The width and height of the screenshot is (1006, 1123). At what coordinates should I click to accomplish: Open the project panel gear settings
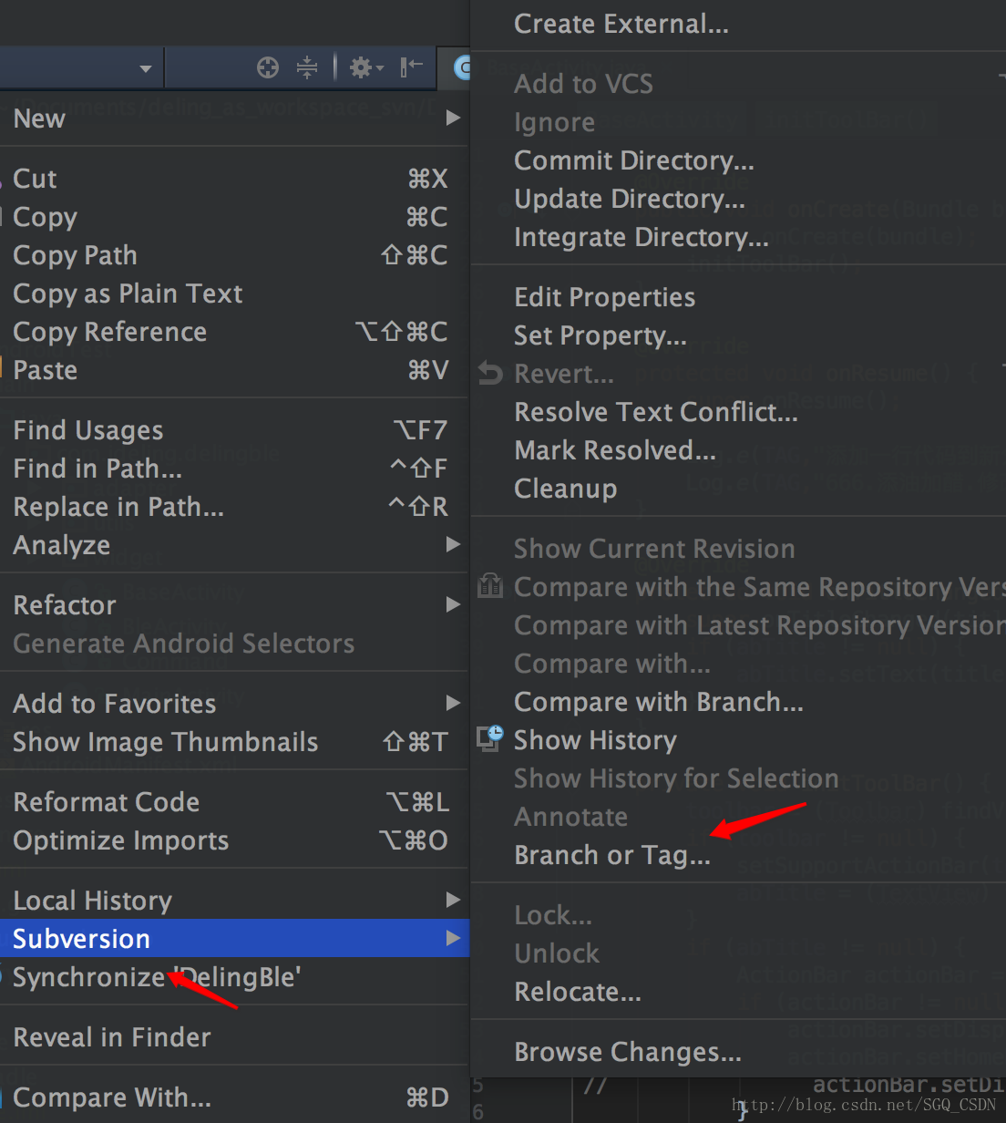365,67
